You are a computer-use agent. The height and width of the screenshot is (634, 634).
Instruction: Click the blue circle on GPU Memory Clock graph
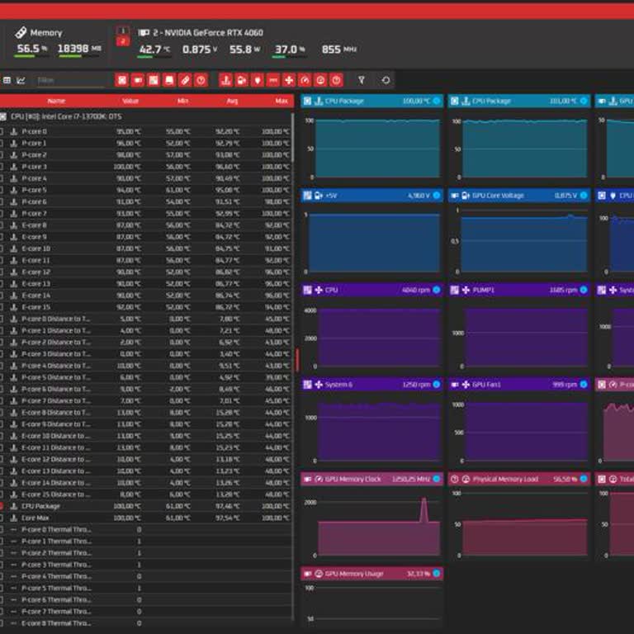tap(437, 479)
